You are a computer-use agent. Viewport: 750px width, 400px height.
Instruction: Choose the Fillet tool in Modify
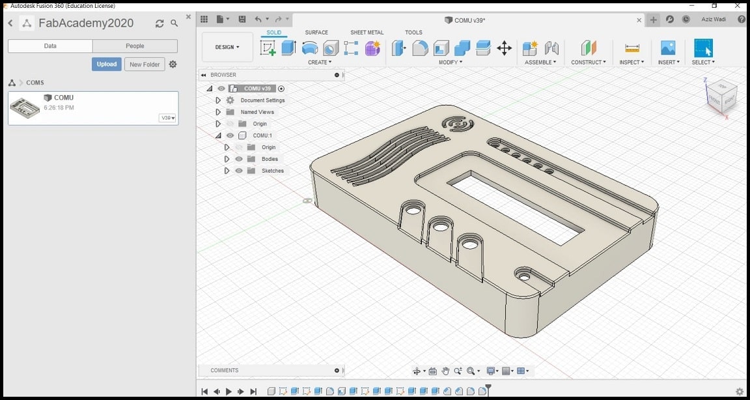[x=420, y=48]
